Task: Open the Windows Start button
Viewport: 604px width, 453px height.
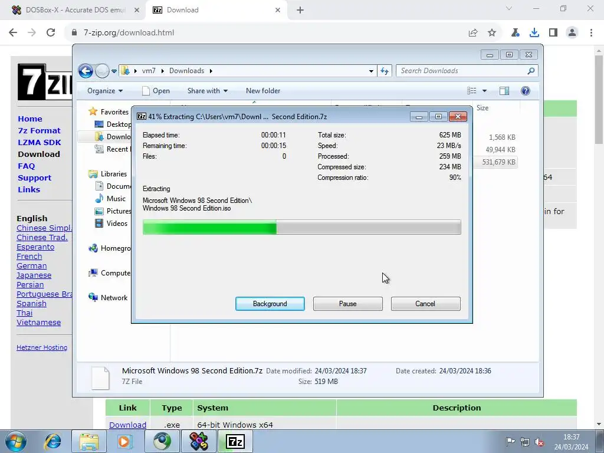Action: point(16,441)
